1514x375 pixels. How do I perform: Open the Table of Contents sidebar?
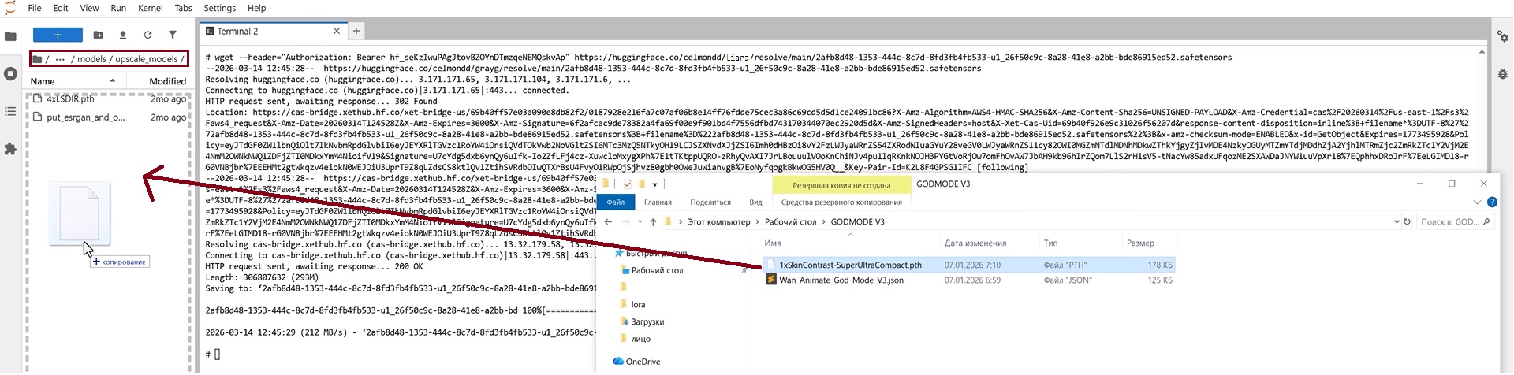[x=10, y=111]
